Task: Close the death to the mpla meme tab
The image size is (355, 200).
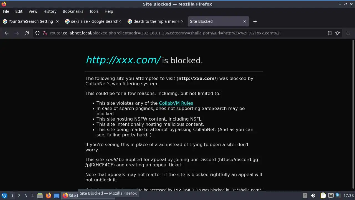Action: coord(182,21)
